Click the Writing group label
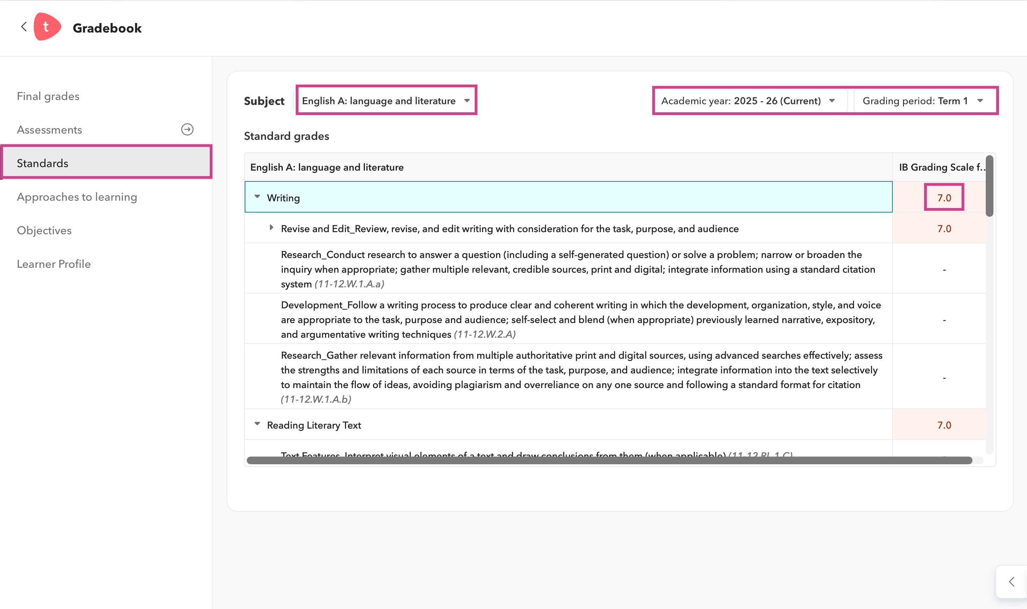This screenshot has width=1027, height=609. tap(283, 198)
